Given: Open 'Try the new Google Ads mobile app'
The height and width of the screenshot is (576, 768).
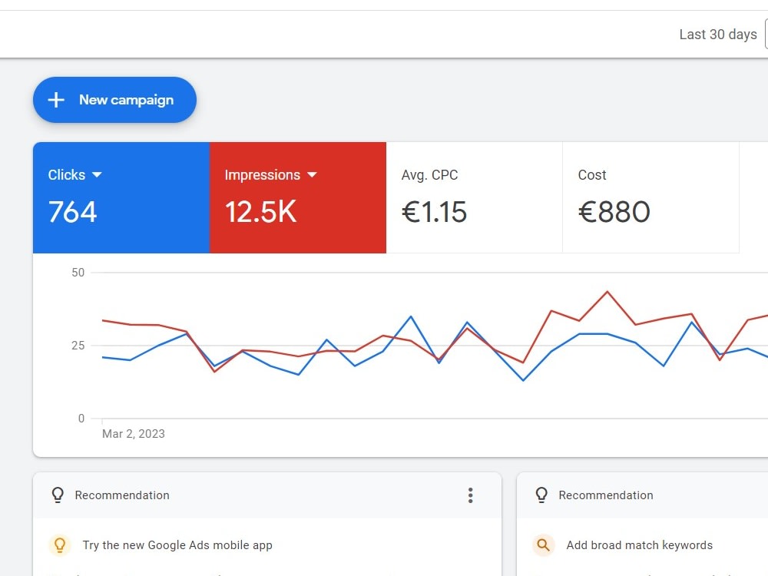Looking at the screenshot, I should click(x=177, y=545).
